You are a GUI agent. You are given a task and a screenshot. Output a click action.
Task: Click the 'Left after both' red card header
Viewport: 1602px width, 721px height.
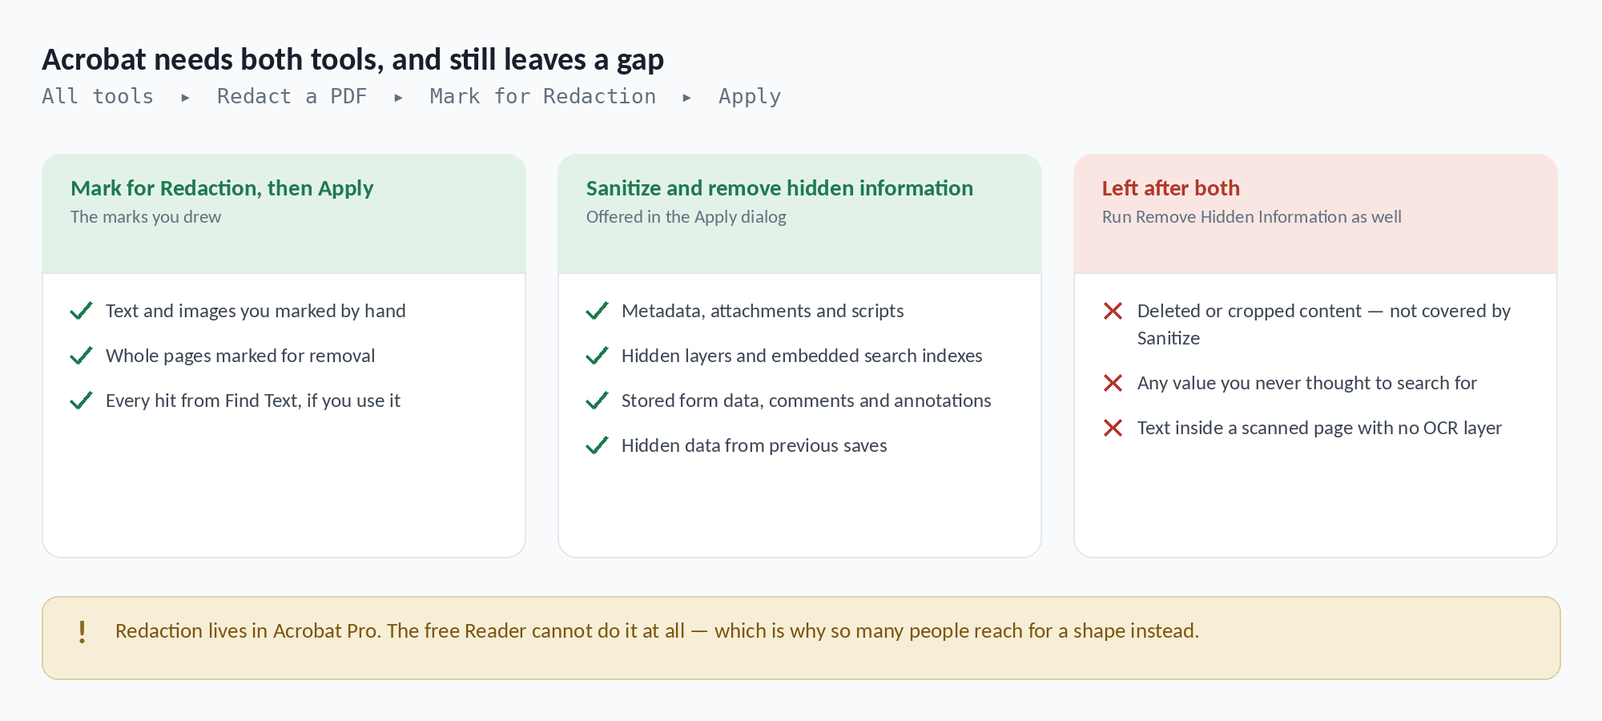(1315, 214)
